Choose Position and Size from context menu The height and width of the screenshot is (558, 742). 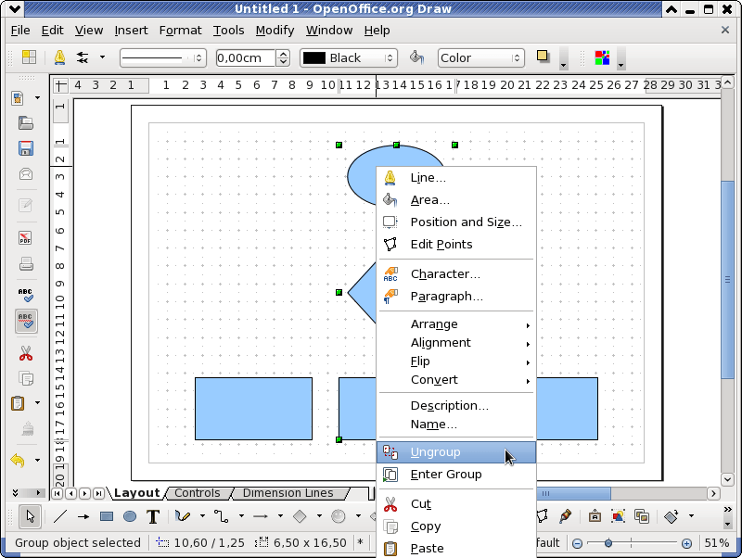coord(456,222)
